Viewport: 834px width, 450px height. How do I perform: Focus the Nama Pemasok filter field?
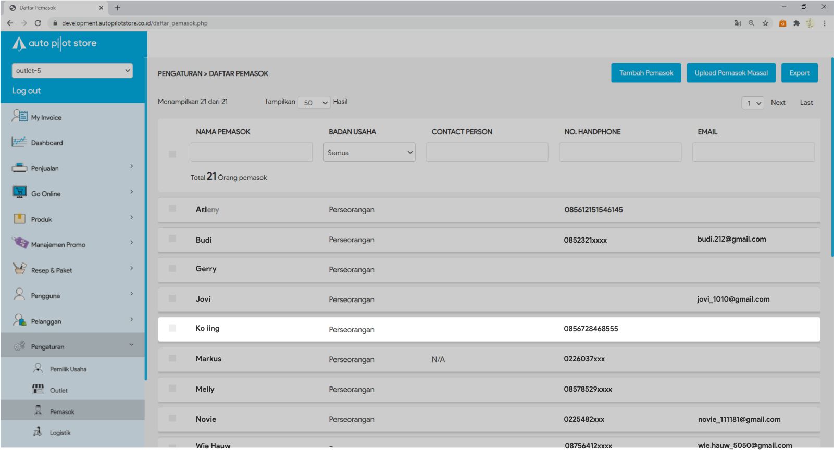pyautogui.click(x=252, y=153)
